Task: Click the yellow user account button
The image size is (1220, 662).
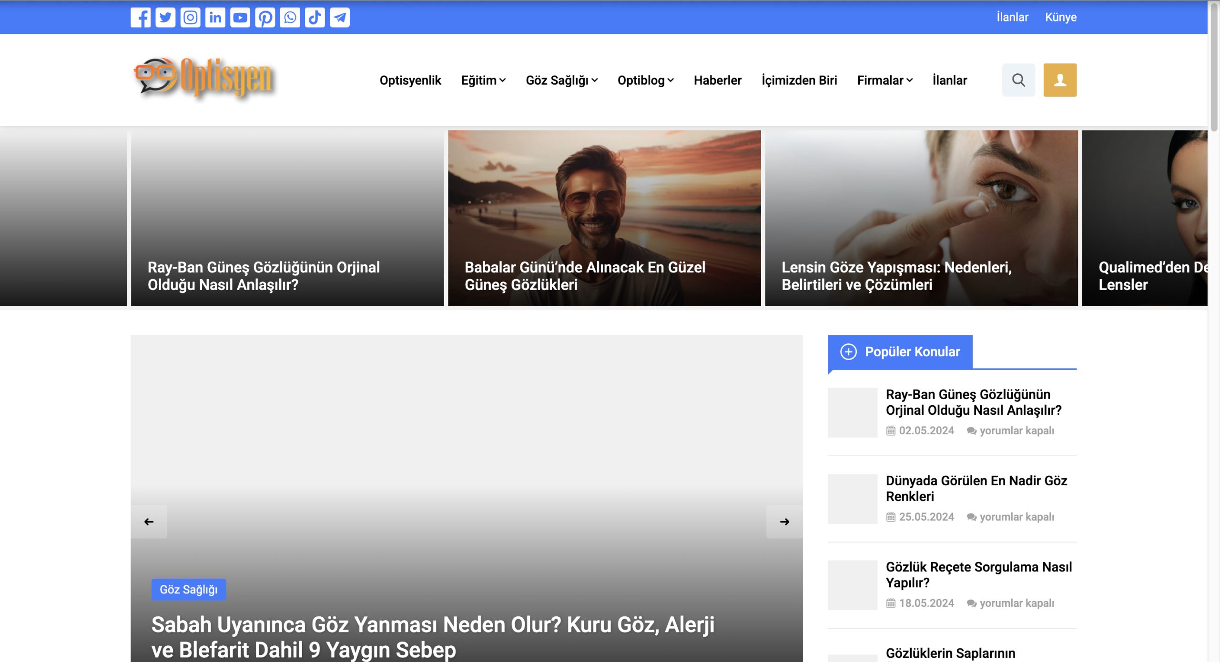Action: (x=1060, y=80)
